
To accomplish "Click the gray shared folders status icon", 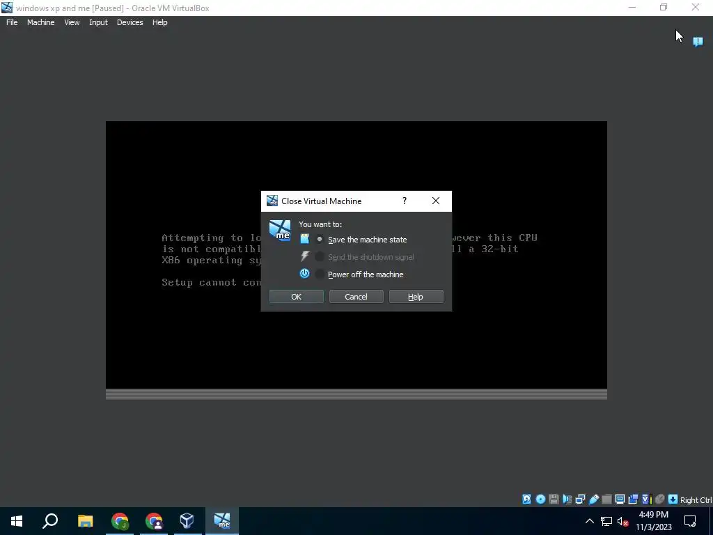I will click(606, 499).
